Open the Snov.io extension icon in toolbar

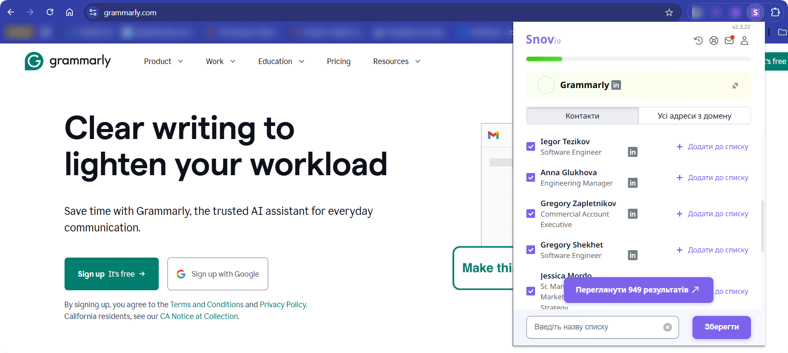point(755,13)
